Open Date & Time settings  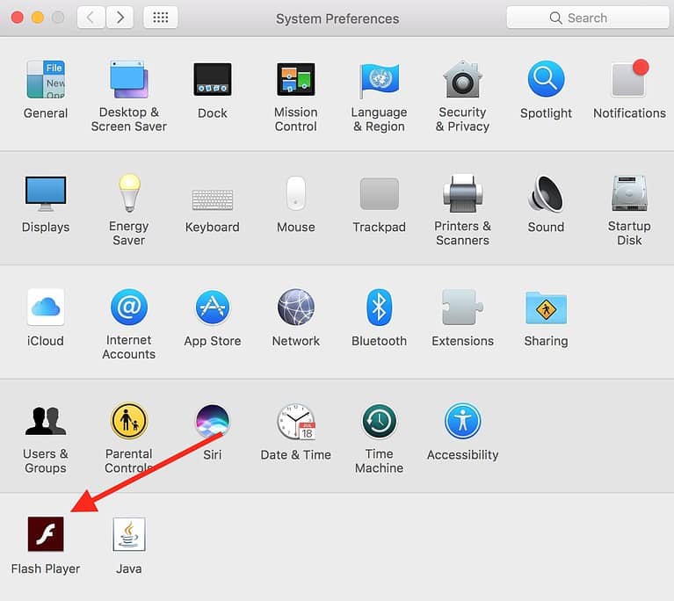(x=295, y=422)
